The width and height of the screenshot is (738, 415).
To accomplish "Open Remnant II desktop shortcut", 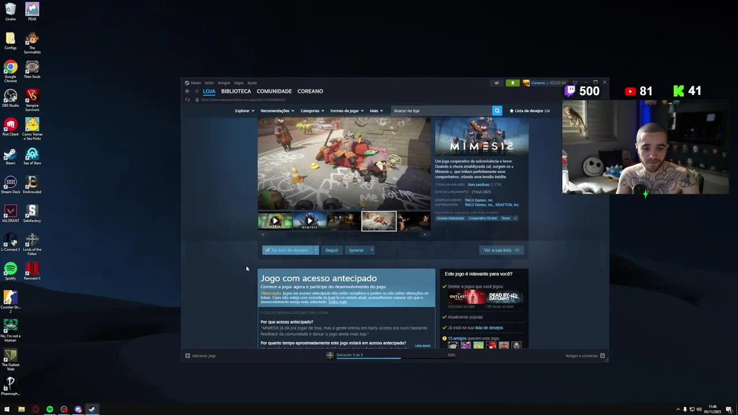I will 32,271.
